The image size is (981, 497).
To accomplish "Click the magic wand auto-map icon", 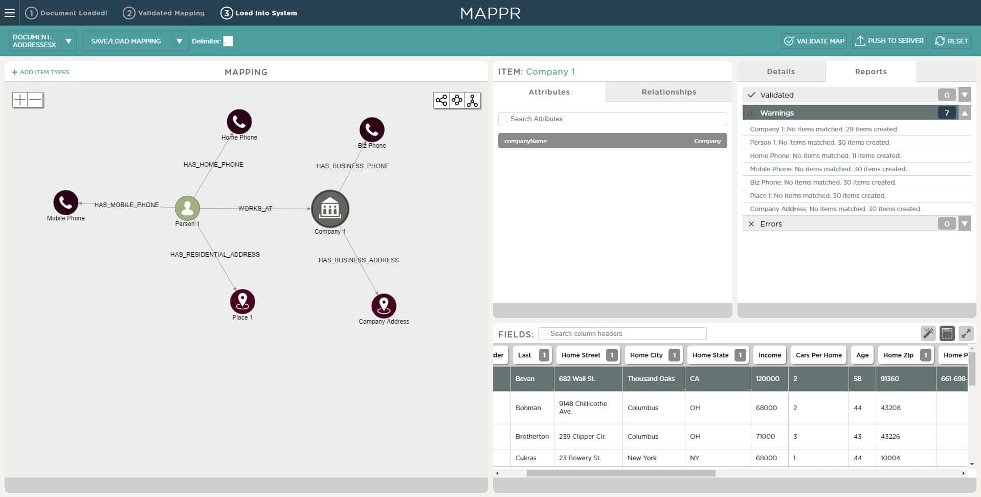I will 928,333.
